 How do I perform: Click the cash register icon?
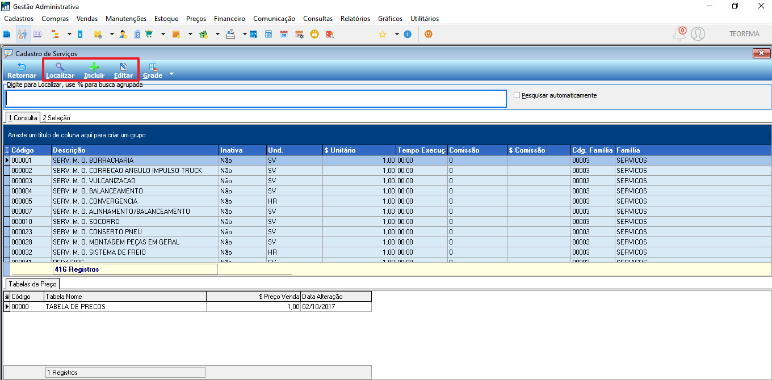230,34
